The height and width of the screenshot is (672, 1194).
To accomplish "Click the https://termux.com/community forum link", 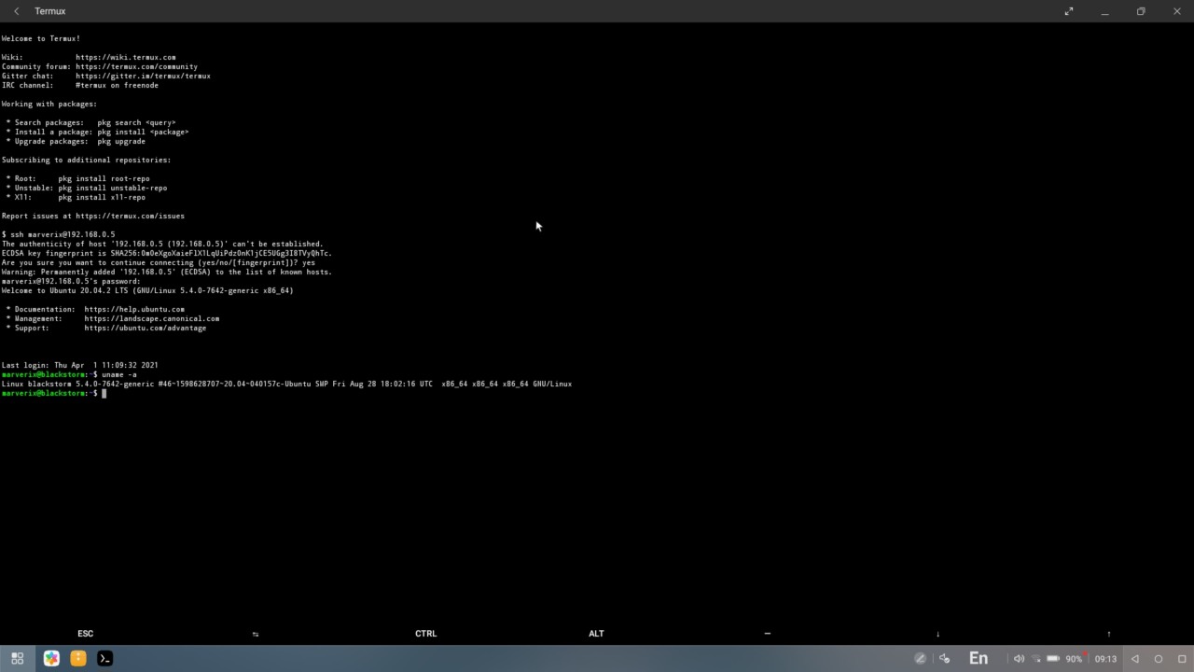I will point(136,66).
